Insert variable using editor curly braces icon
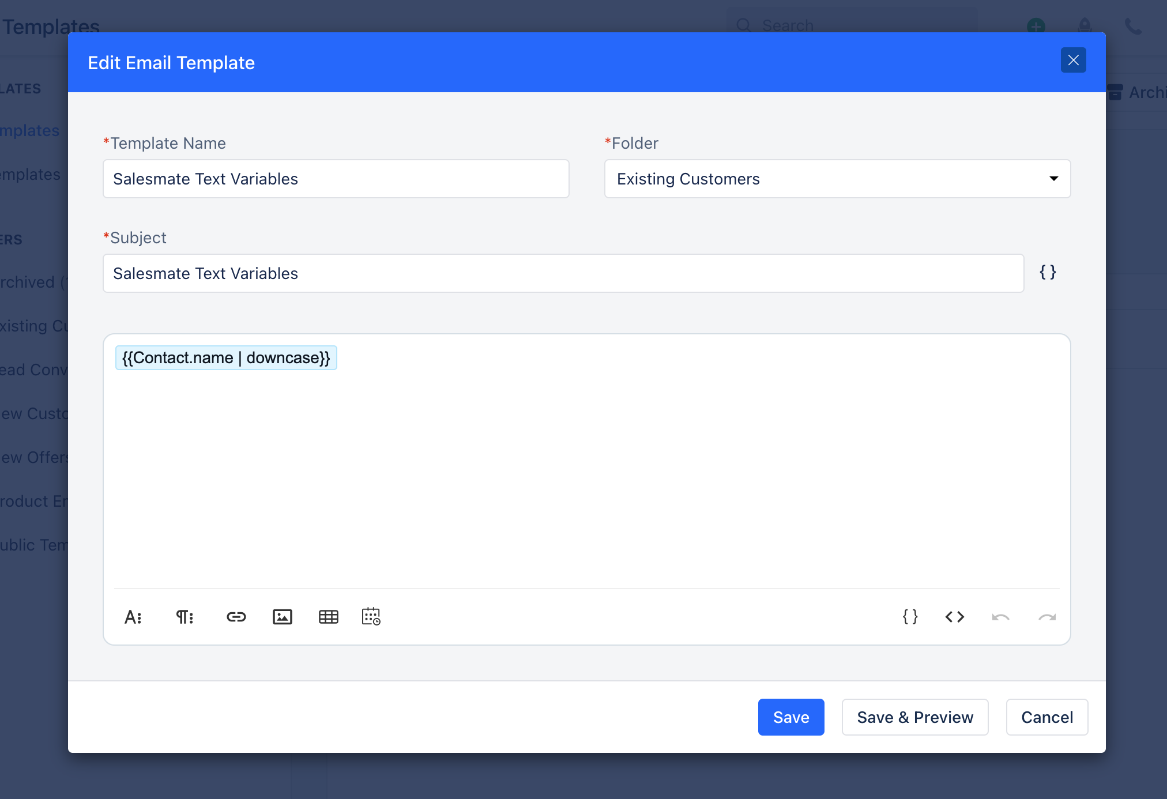This screenshot has height=799, width=1167. pos(910,617)
